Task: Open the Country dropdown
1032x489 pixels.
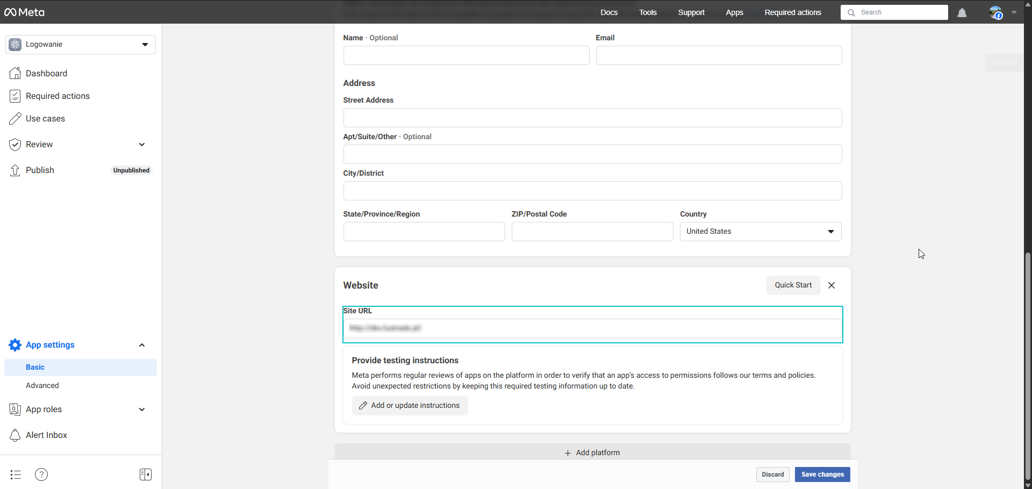Action: point(760,232)
